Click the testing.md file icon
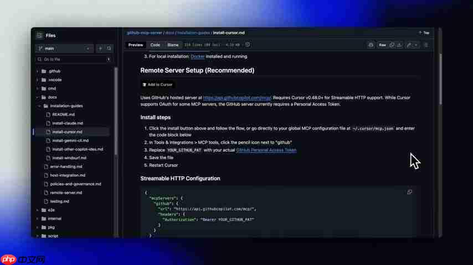The height and width of the screenshot is (265, 473). point(46,202)
